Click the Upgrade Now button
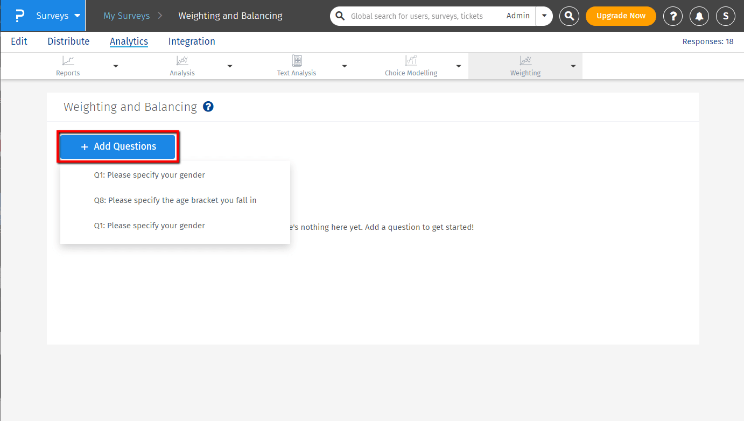The width and height of the screenshot is (744, 421). 621,16
